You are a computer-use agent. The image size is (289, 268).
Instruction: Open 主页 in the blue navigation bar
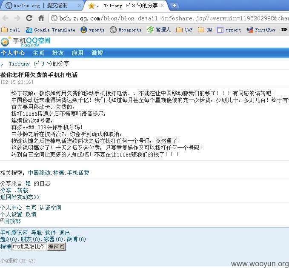[39, 53]
